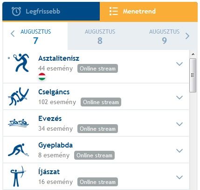This screenshot has height=190, width=200.
Task: Go to previous dates with left arrow
Action: pos(13,34)
